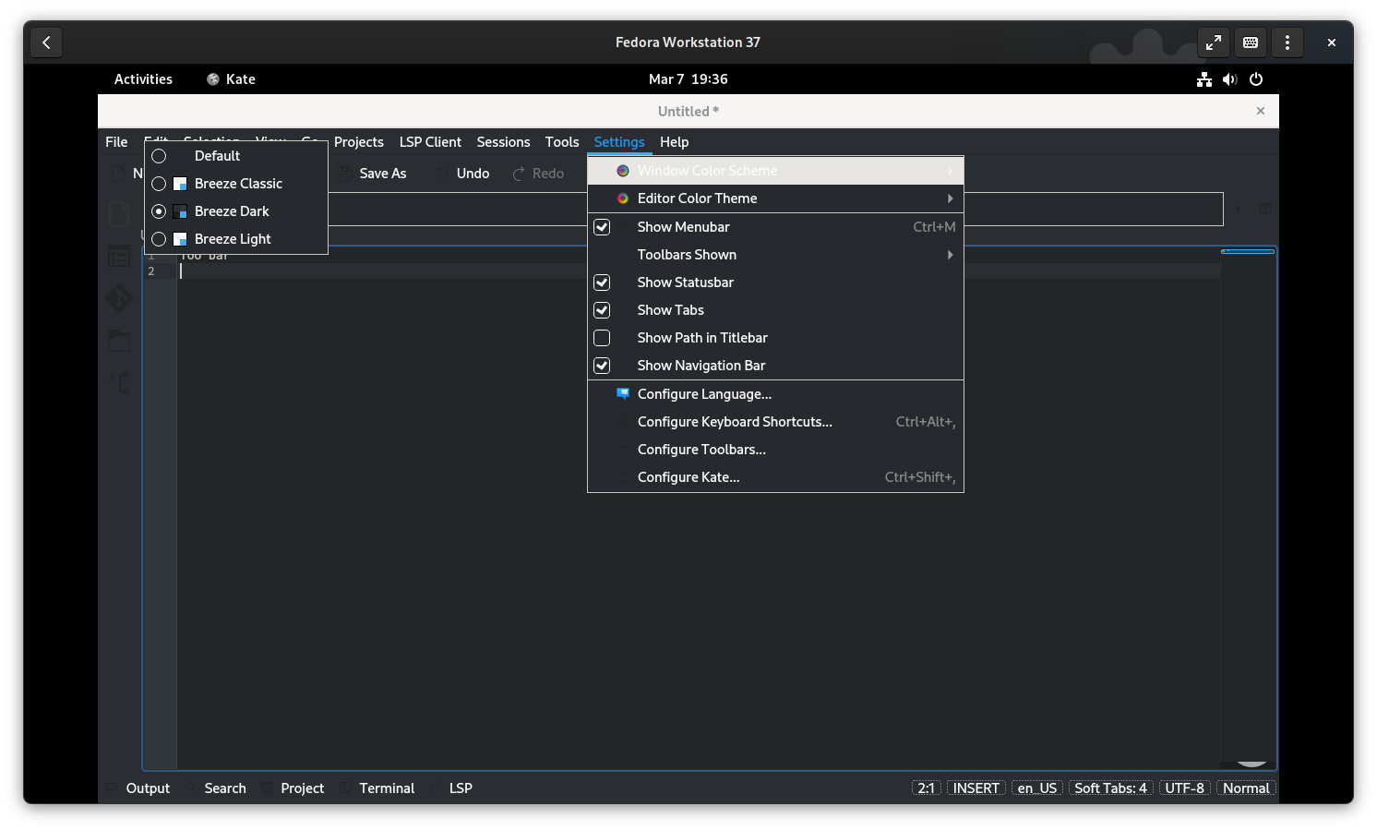This screenshot has height=830, width=1377.
Task: Expand Toolbars Shown submenu arrow
Action: 950,255
